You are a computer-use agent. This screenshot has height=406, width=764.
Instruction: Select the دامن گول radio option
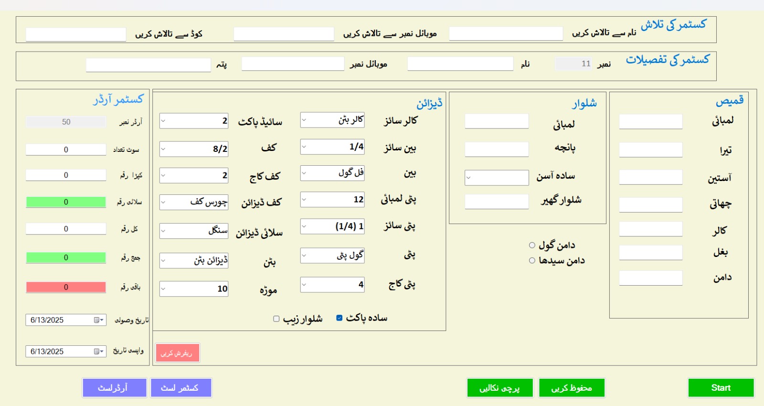click(532, 246)
